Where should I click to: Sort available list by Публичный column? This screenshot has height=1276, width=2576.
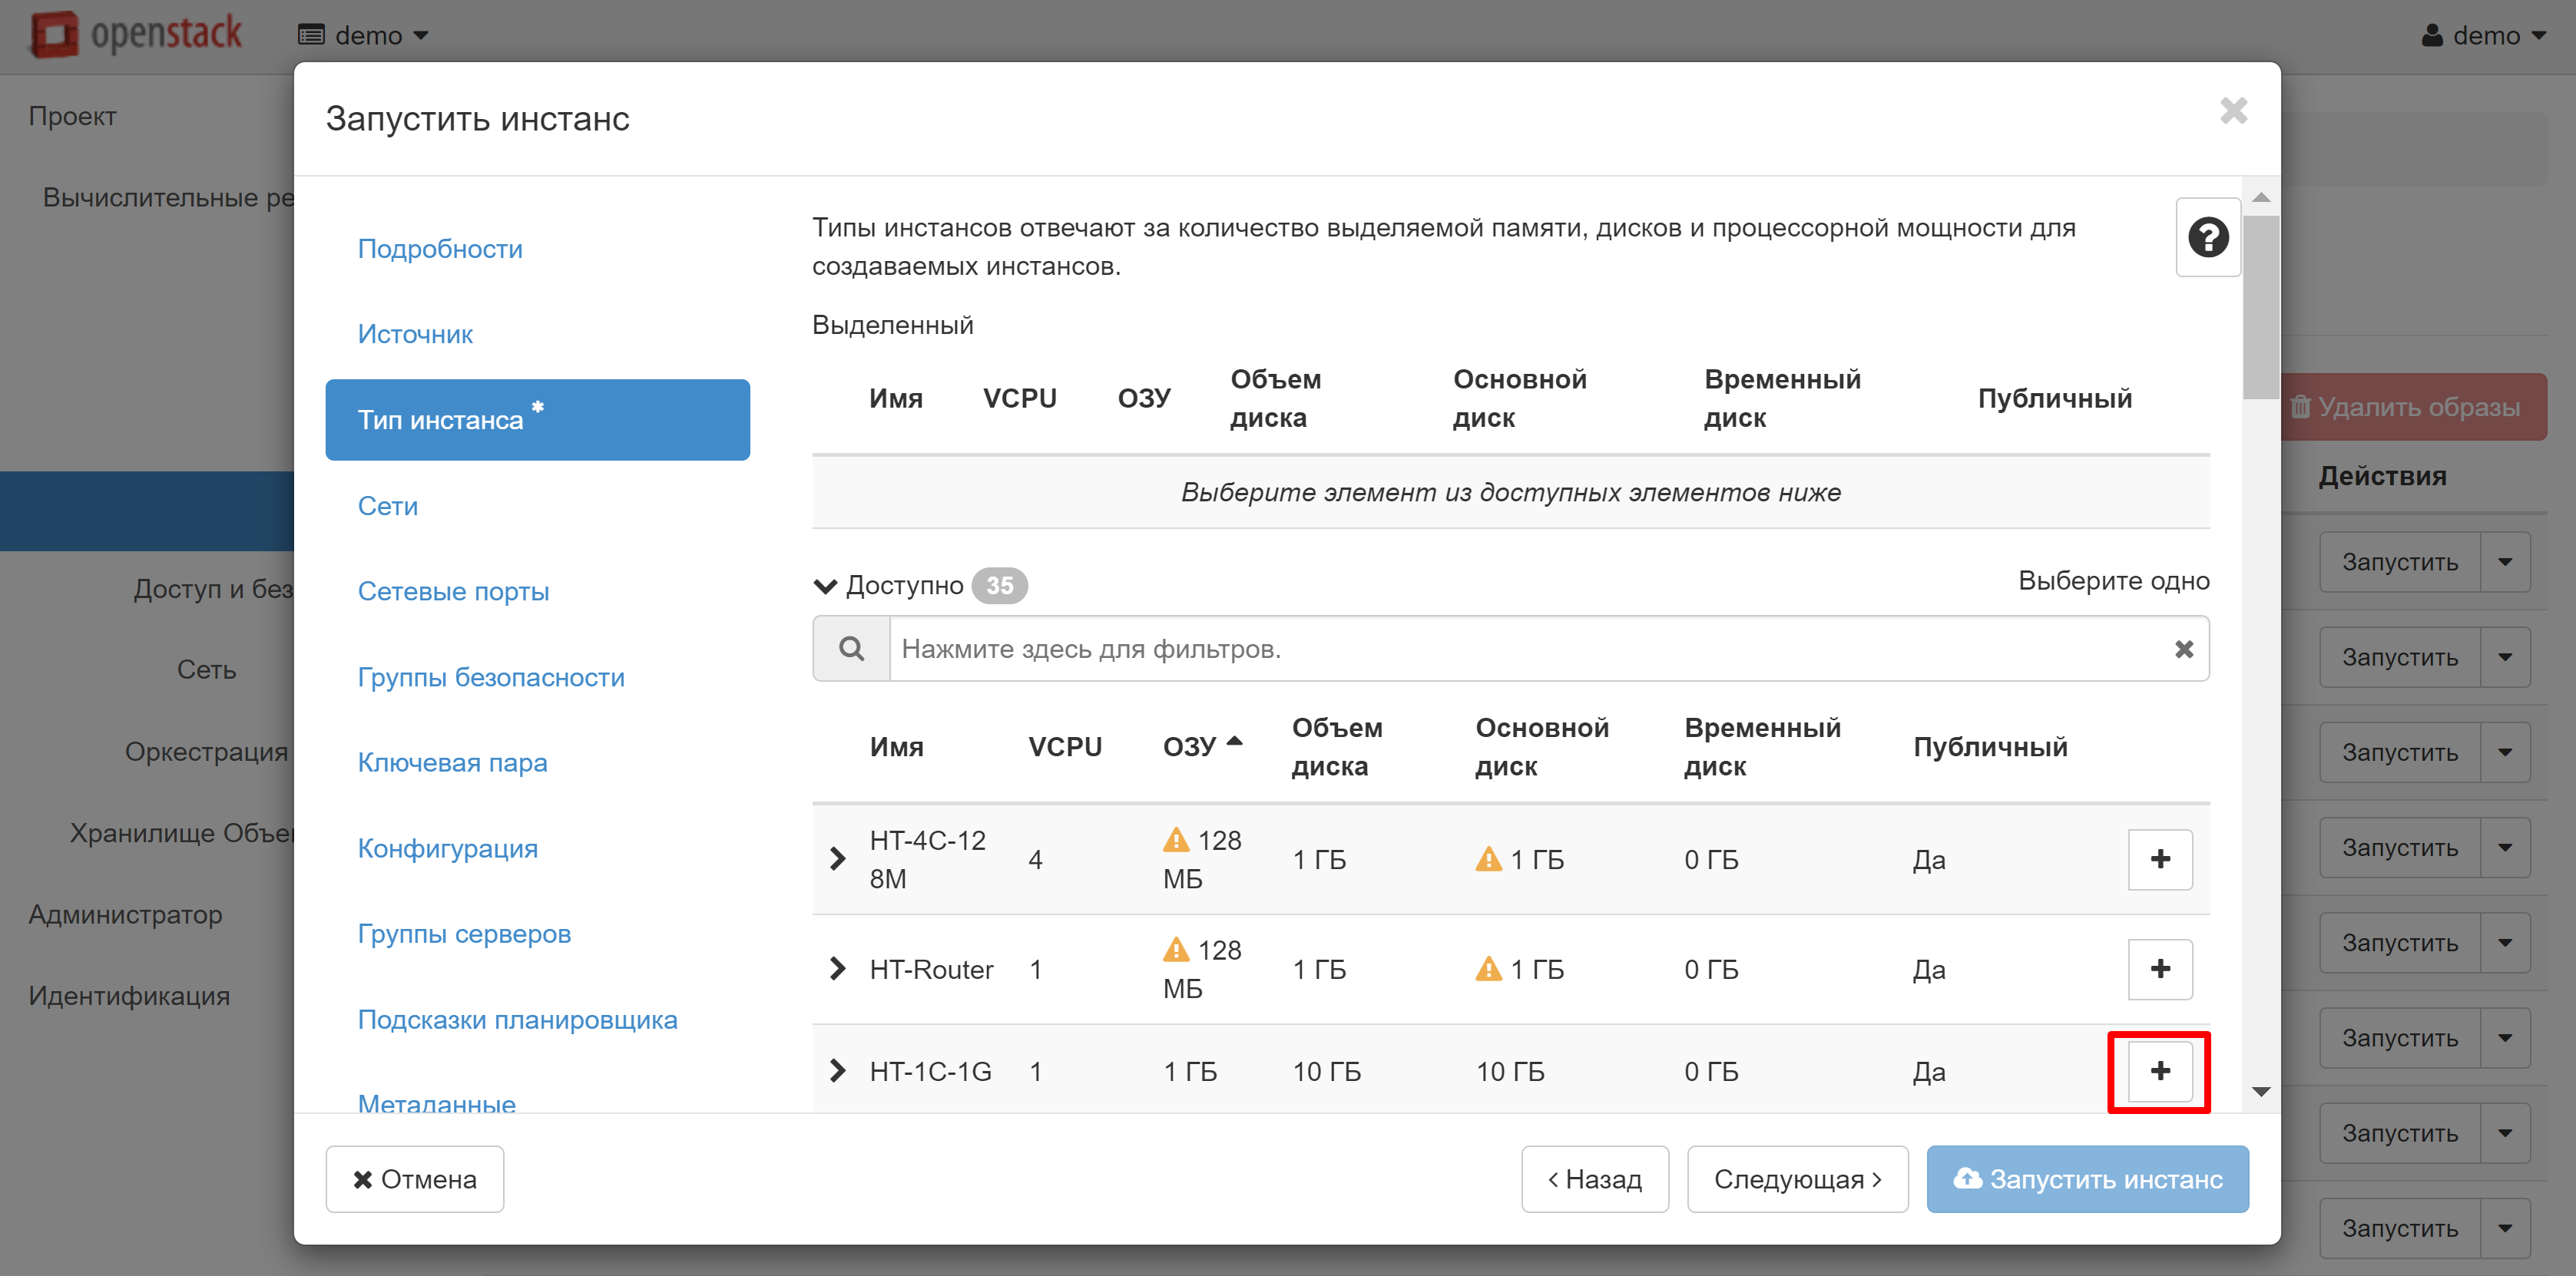pos(1990,746)
